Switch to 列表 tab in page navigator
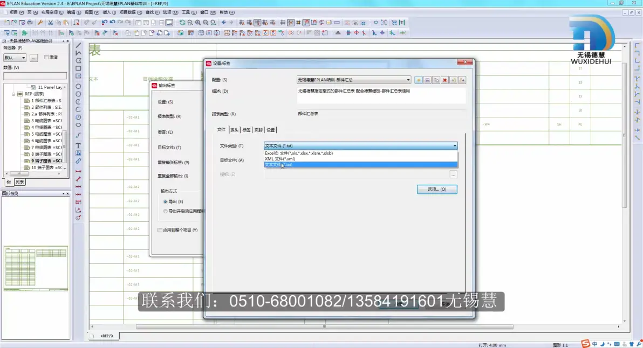Viewport: 643px width, 348px height. tap(19, 182)
